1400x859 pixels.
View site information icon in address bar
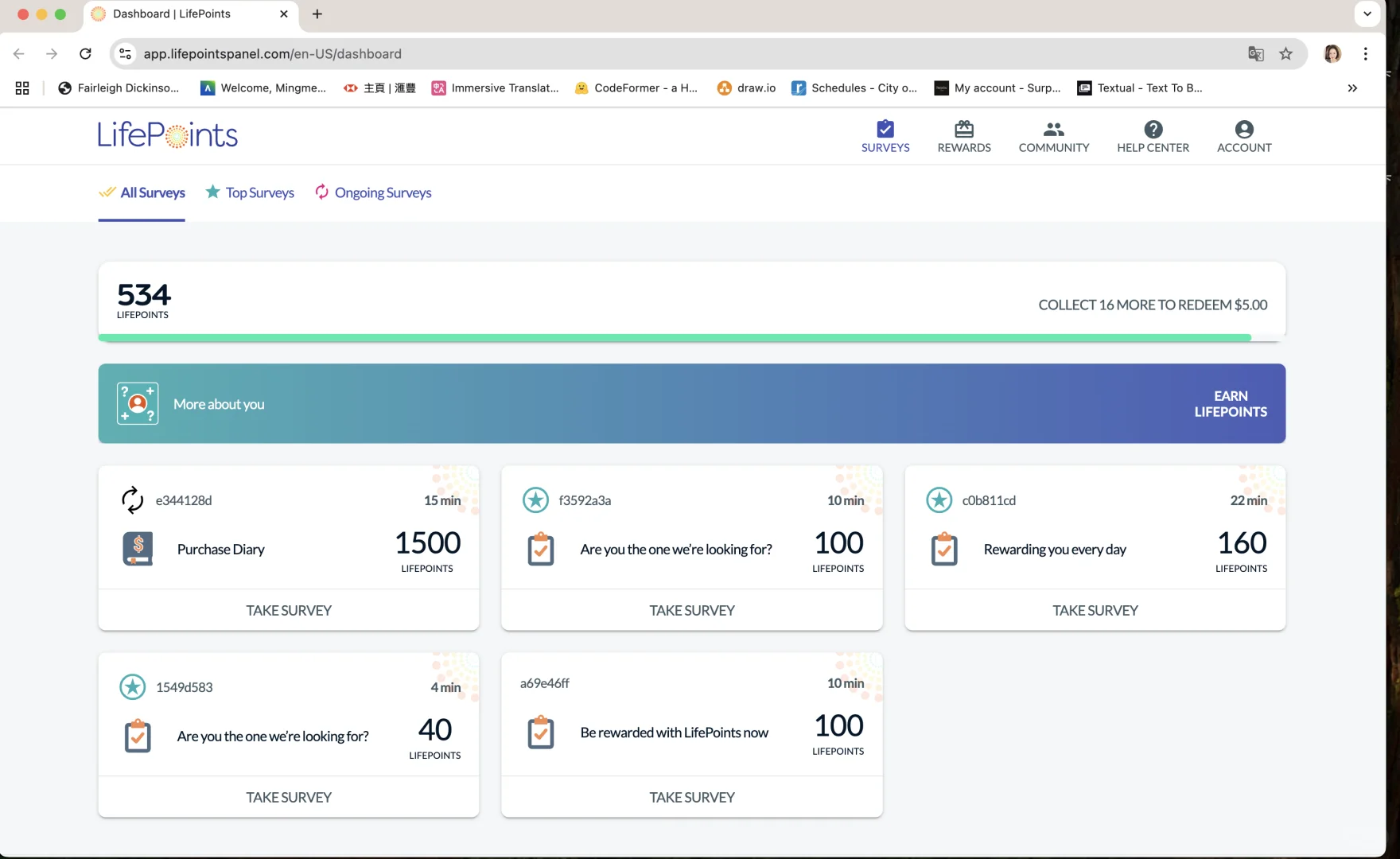pyautogui.click(x=125, y=54)
